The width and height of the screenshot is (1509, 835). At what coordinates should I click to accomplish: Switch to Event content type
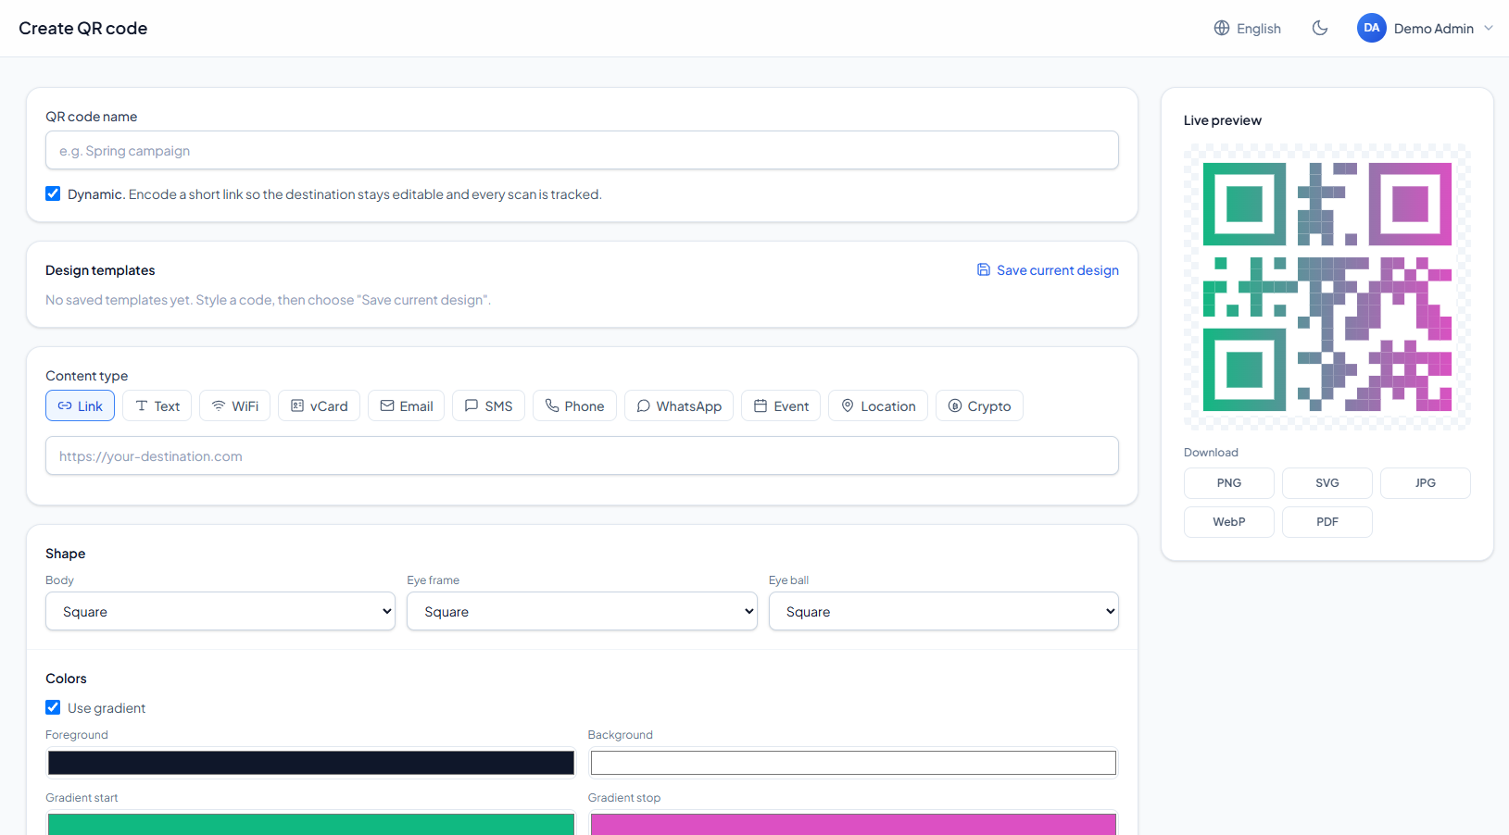(781, 406)
